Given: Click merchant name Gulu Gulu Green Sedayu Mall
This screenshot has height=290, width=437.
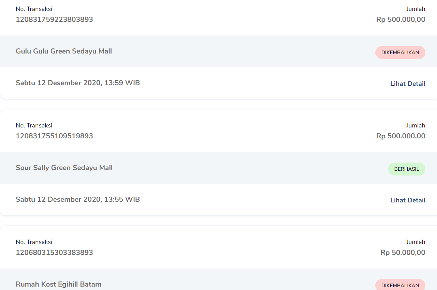Looking at the screenshot, I should tap(64, 51).
